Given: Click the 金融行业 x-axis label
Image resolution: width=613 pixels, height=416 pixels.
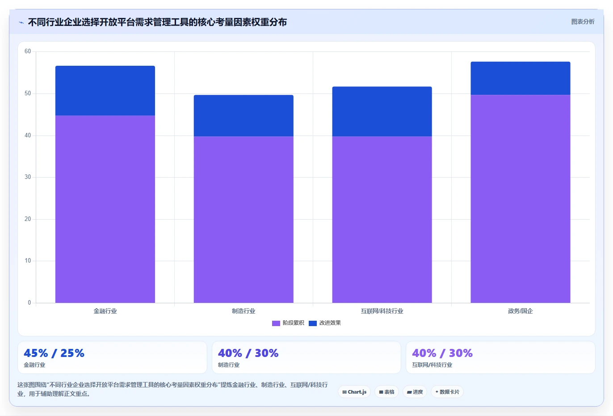Looking at the screenshot, I should [105, 311].
